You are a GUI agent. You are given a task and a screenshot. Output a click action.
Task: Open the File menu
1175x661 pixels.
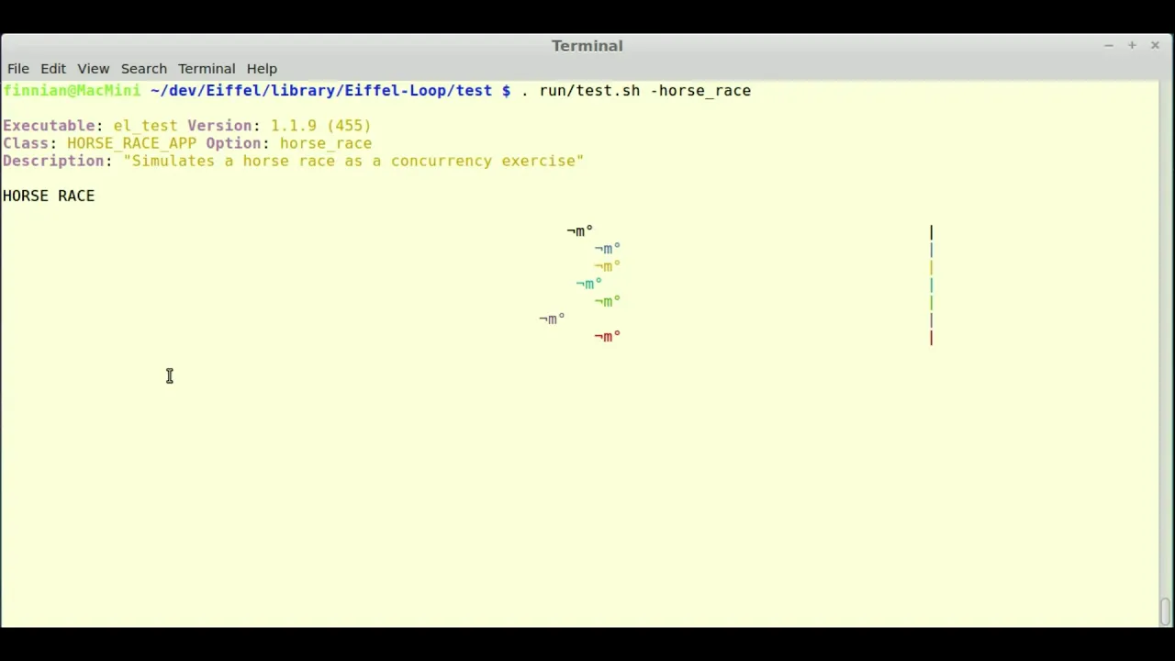(18, 69)
